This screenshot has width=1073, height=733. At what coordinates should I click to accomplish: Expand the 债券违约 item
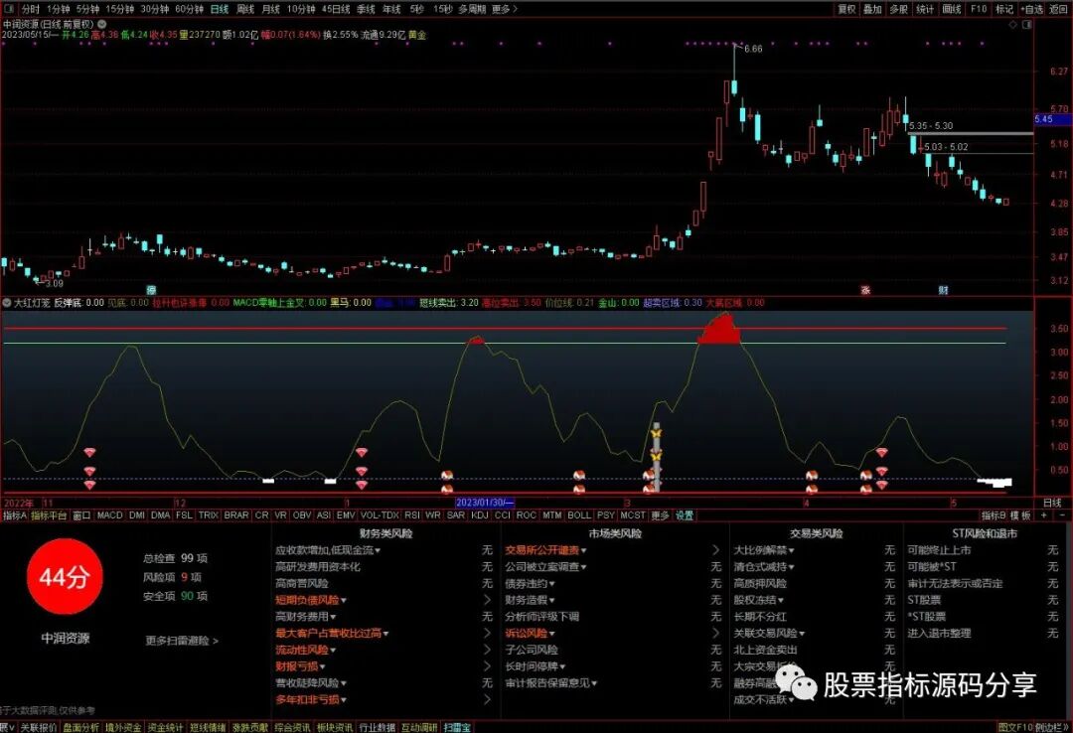[x=551, y=584]
